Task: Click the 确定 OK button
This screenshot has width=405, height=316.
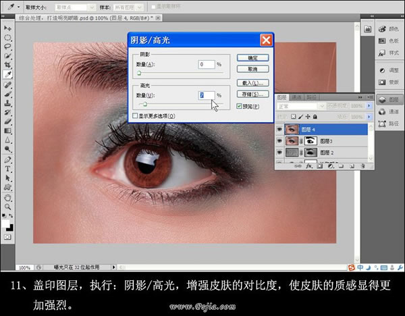Action: point(253,58)
